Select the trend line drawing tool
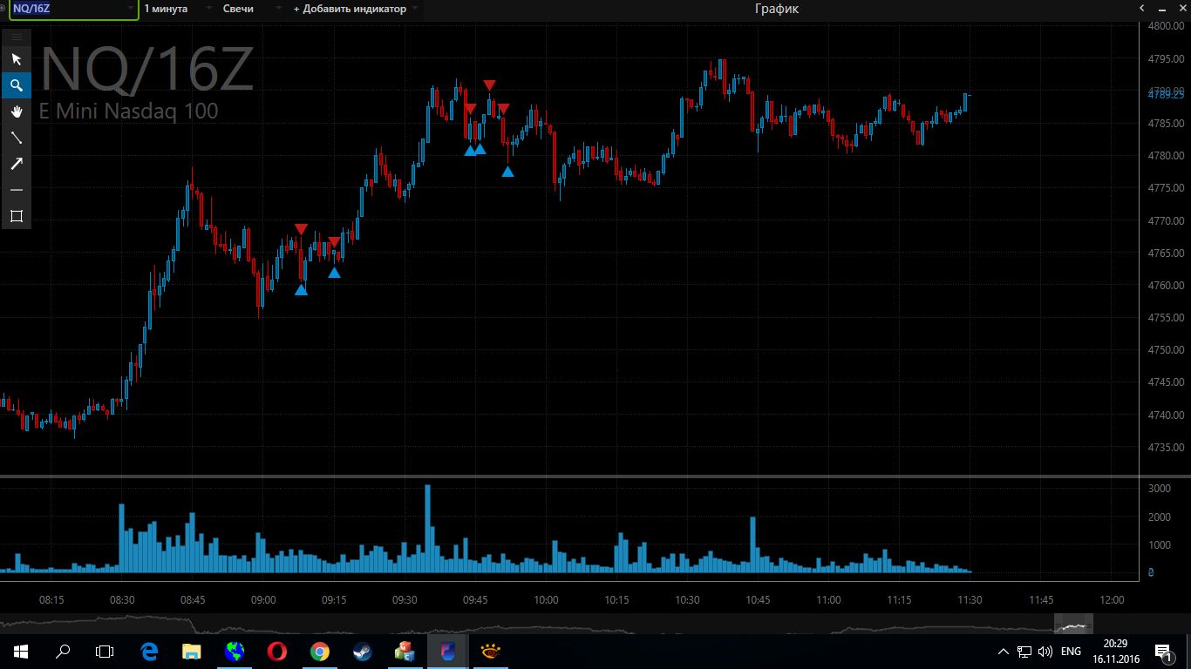The width and height of the screenshot is (1191, 669). click(x=16, y=138)
